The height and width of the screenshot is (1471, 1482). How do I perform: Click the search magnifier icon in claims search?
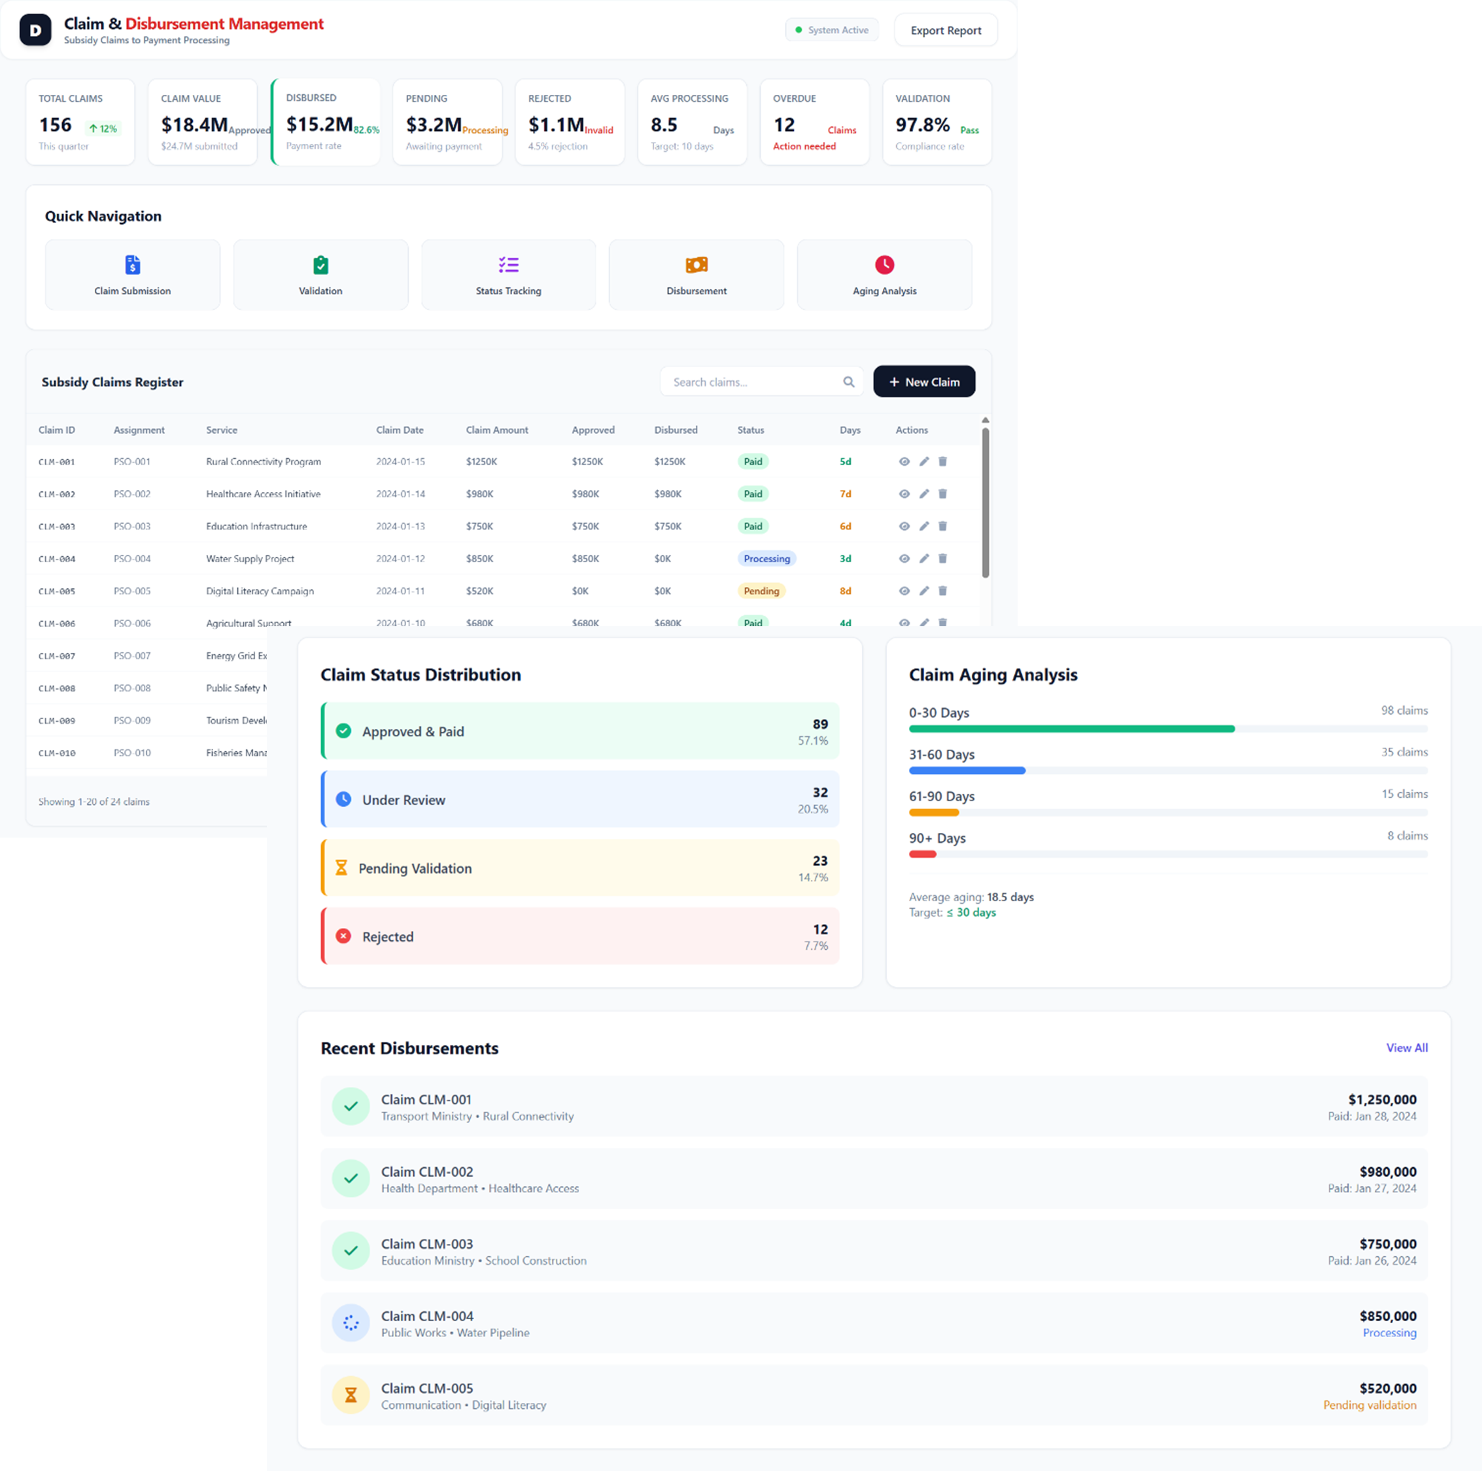tap(848, 381)
